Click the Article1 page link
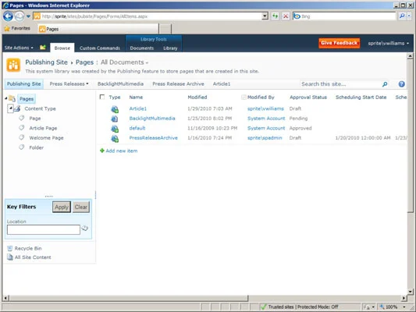 (138, 108)
